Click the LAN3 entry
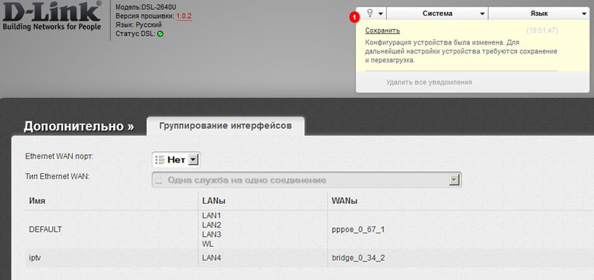This screenshot has width=594, height=280. pyautogui.click(x=212, y=234)
